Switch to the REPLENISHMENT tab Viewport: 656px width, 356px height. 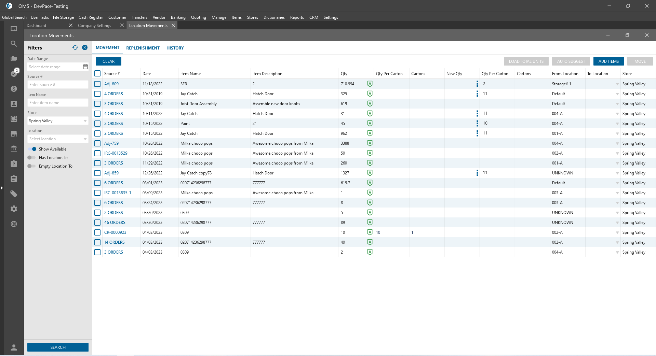[x=143, y=48]
